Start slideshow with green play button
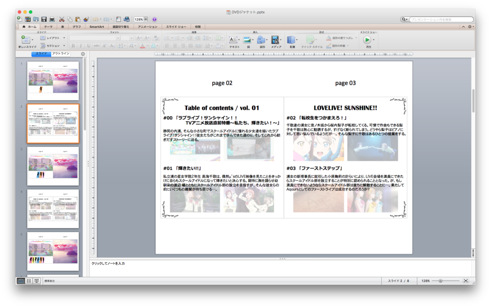Viewport: 491px width, 307px height. click(x=367, y=40)
